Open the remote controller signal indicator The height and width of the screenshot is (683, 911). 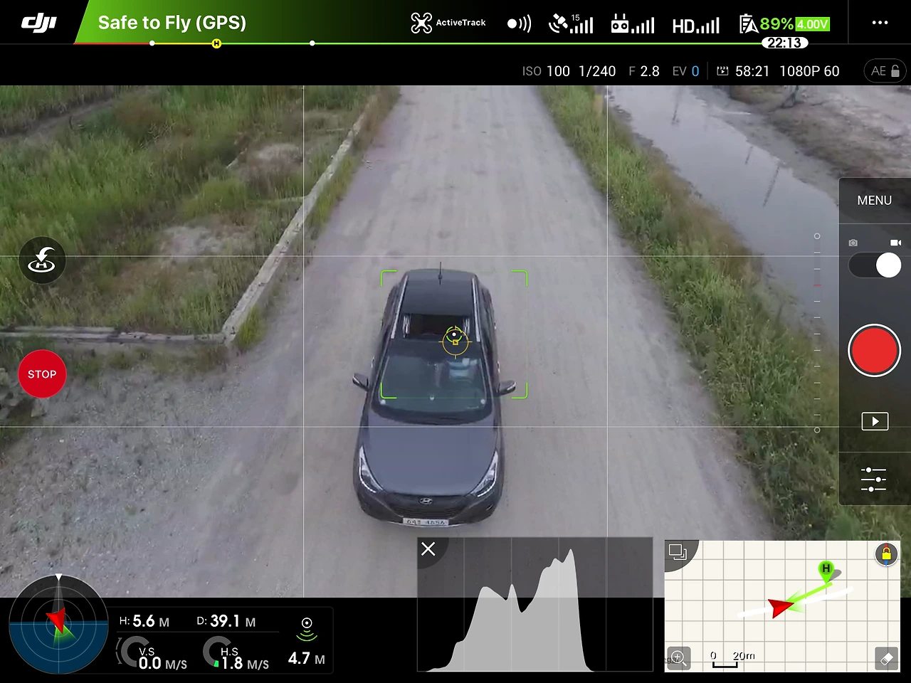coord(632,23)
